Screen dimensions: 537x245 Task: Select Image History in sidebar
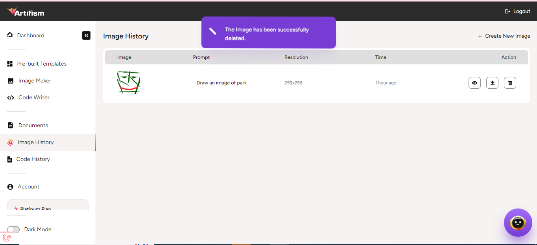pyautogui.click(x=35, y=142)
